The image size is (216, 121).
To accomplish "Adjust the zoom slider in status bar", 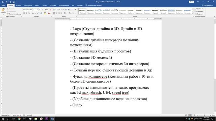I will click(204, 115).
